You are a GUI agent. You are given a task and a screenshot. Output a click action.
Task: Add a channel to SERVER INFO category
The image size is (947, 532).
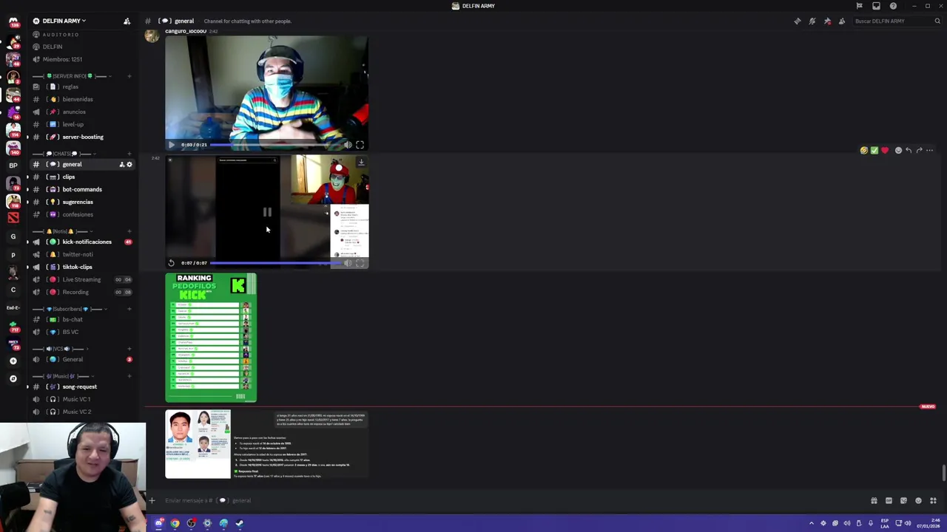(x=129, y=76)
